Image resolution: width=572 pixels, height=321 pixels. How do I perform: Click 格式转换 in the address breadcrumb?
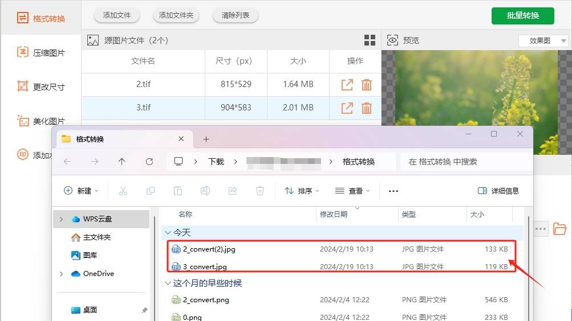coord(359,162)
